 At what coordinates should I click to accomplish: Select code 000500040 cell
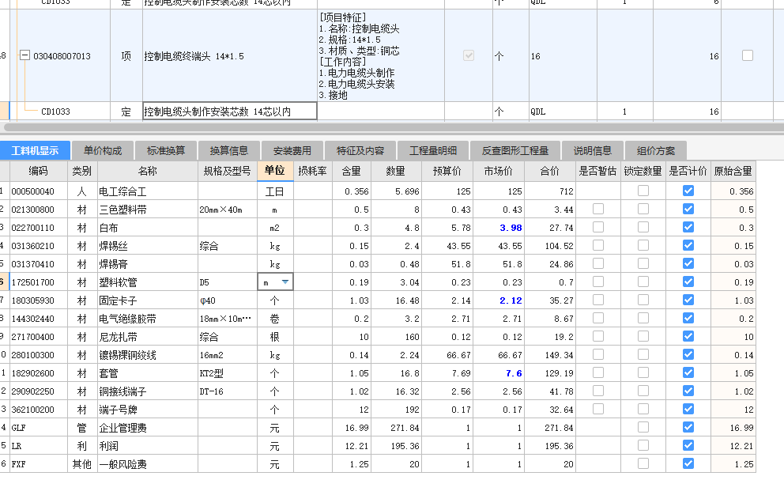39,191
